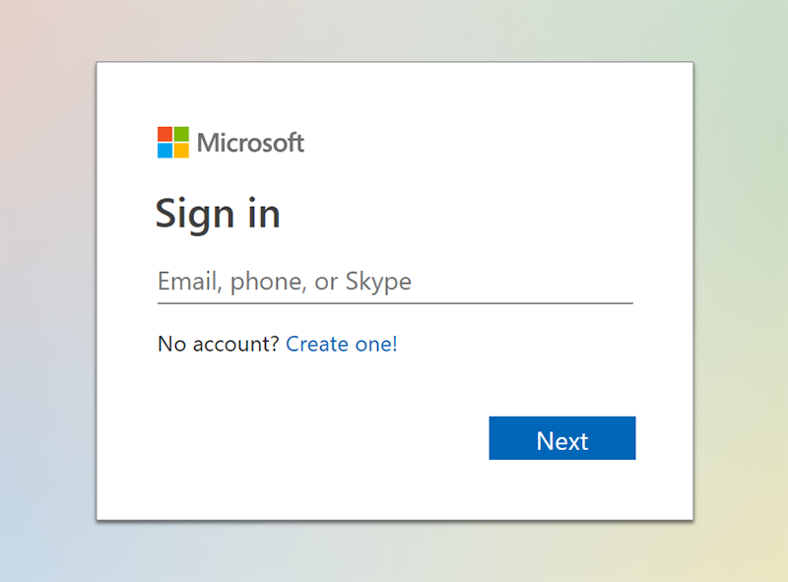Click the Sign in heading

pos(218,213)
